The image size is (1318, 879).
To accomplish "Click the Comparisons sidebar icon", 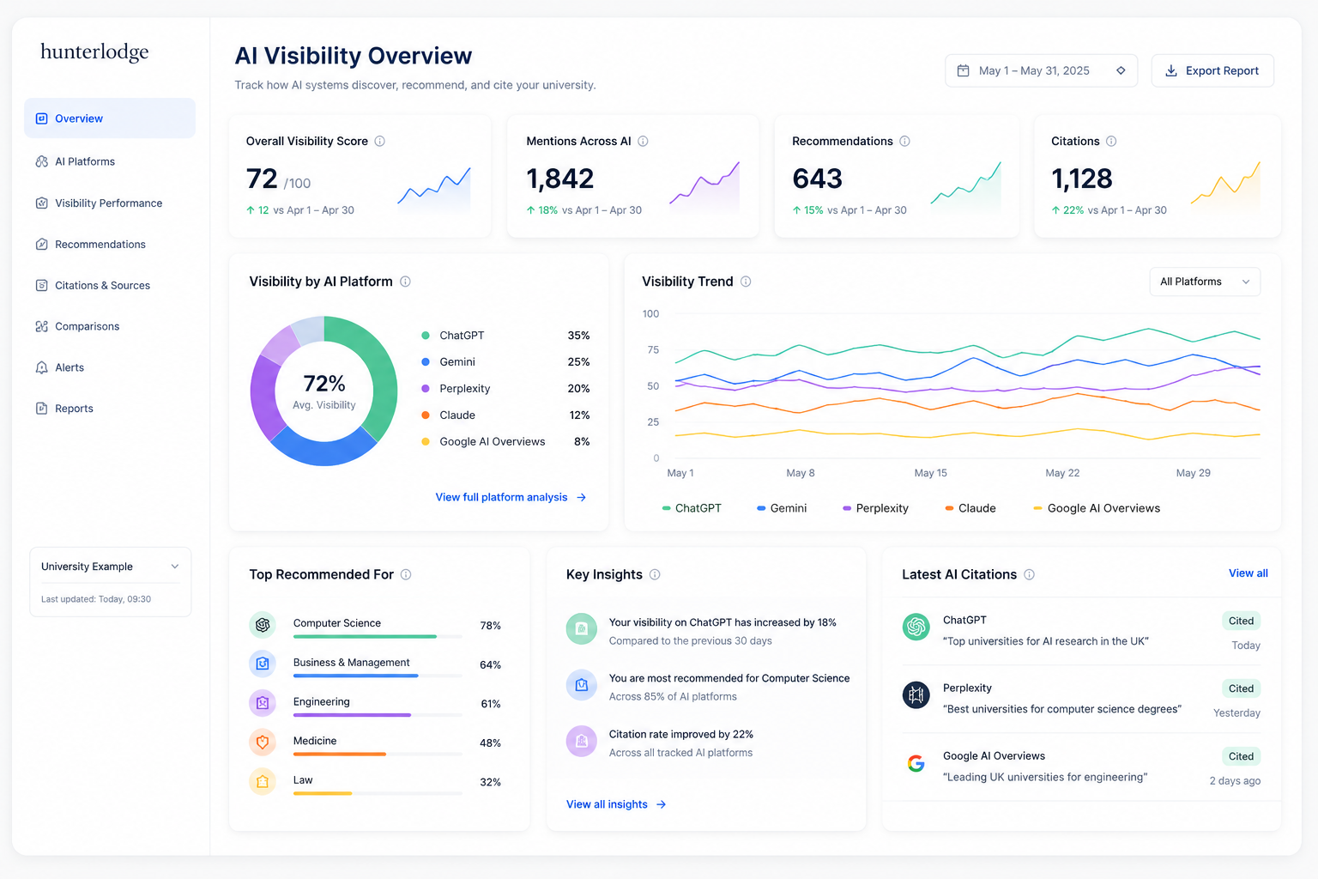I will click(x=41, y=326).
